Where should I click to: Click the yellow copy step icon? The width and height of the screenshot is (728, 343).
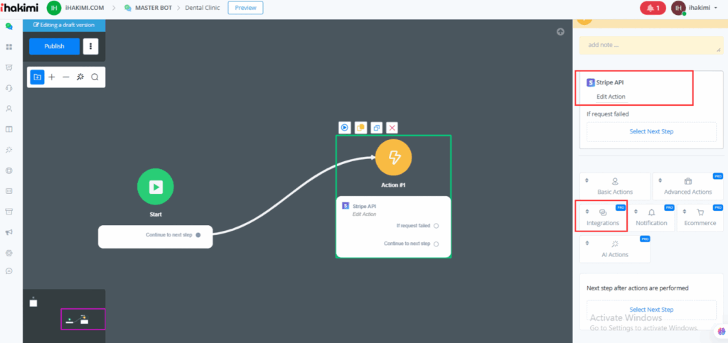(360, 128)
